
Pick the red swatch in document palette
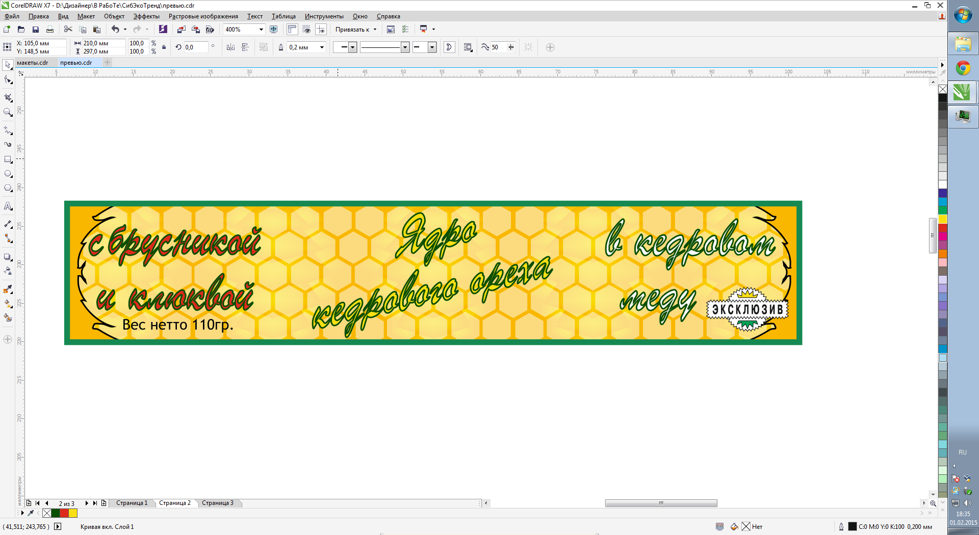tap(64, 513)
